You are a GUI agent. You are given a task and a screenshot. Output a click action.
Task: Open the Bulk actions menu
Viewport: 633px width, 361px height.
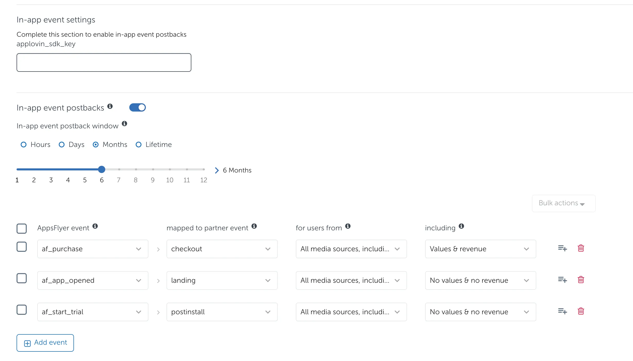pyautogui.click(x=564, y=203)
